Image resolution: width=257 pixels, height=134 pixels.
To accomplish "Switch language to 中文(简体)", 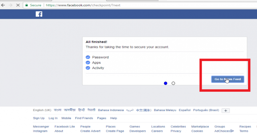I will [144, 110].
